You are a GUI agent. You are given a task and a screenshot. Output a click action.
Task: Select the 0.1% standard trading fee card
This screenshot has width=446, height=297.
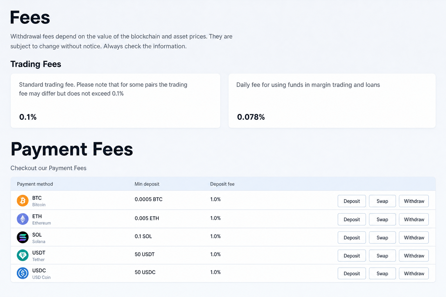(x=116, y=101)
